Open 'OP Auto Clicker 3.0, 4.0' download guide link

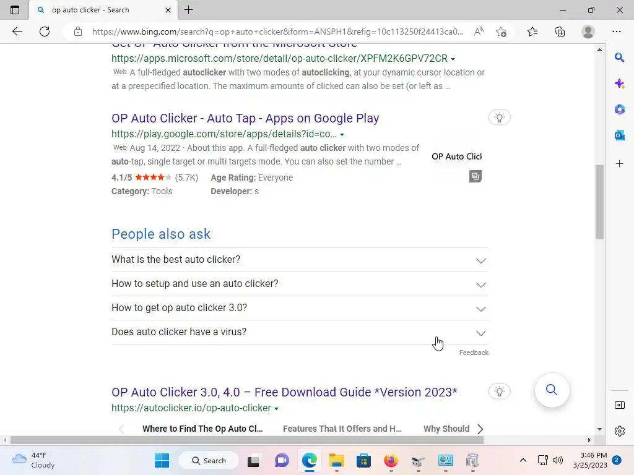[x=284, y=392]
